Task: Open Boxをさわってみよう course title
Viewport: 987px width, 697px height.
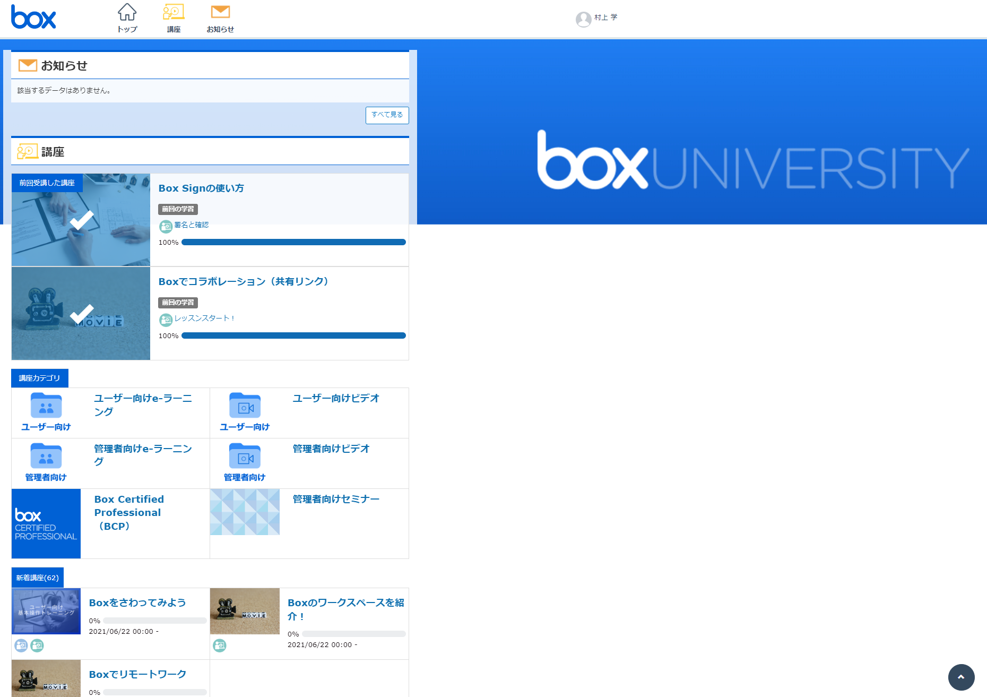Action: [137, 603]
